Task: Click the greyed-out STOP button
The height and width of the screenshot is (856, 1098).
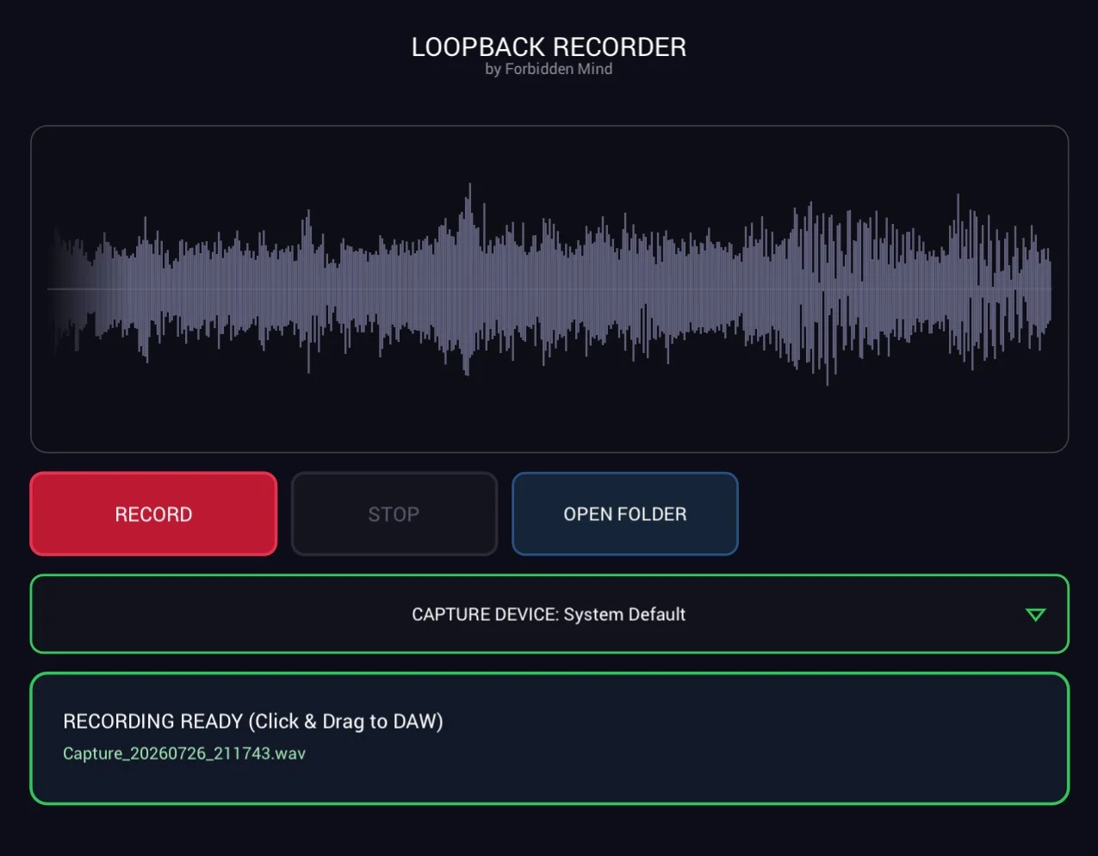Action: 394,514
